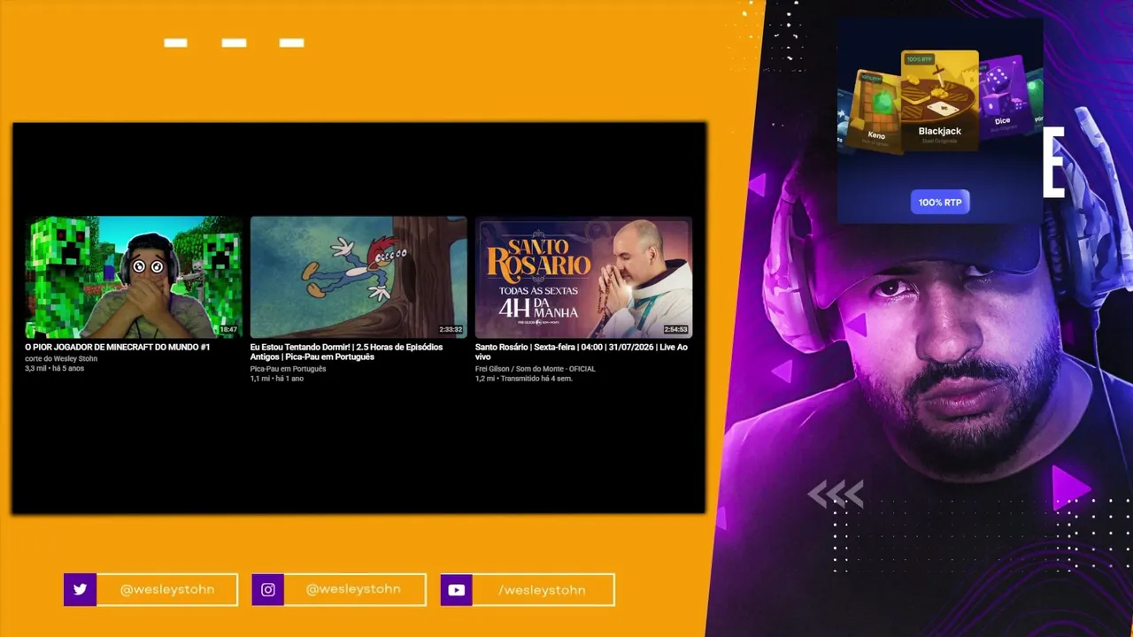The image size is (1133, 637).
Task: Open channel 'Pica-Pau em Português'
Action: 288,369
